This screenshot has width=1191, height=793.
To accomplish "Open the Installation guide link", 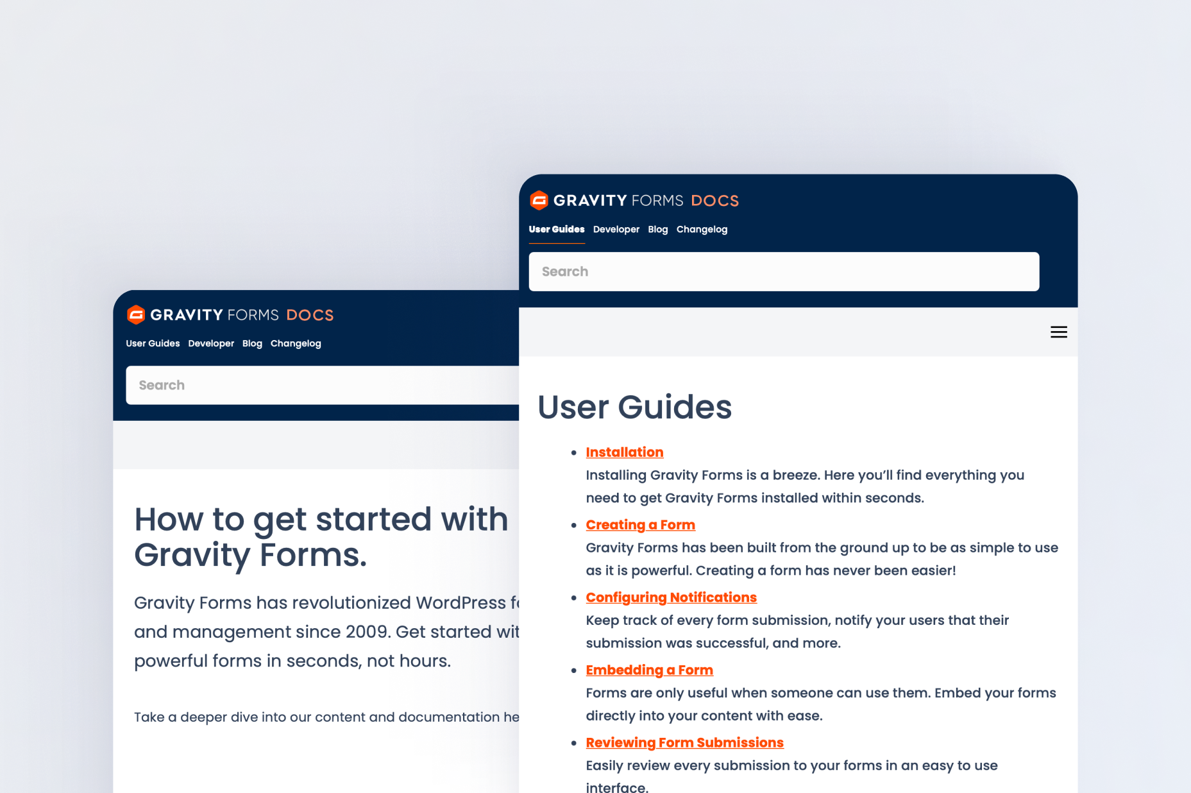I will click(x=624, y=452).
